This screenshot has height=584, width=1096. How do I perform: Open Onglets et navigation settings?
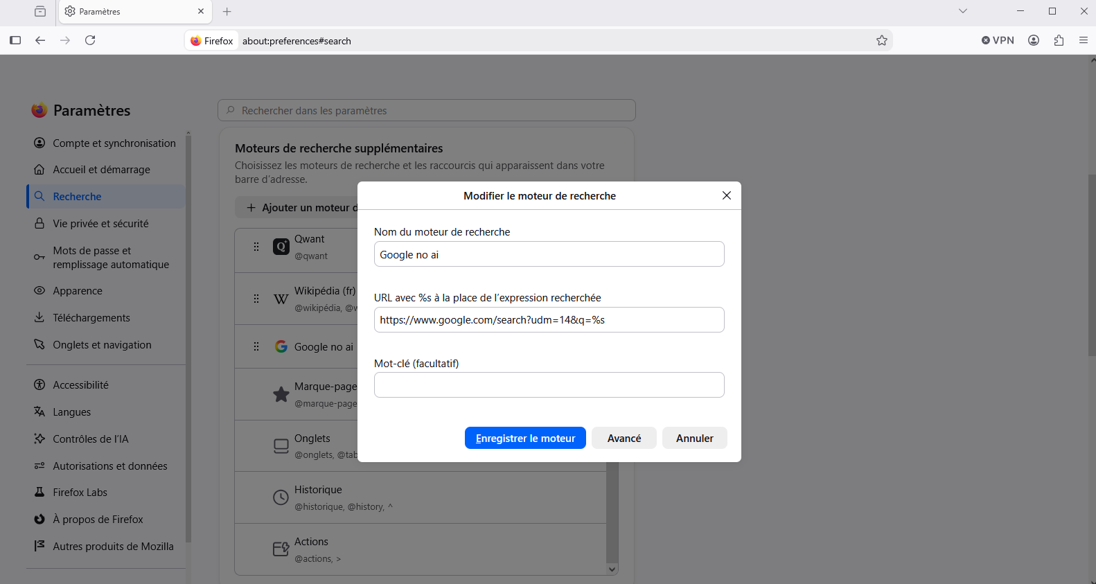pos(106,345)
